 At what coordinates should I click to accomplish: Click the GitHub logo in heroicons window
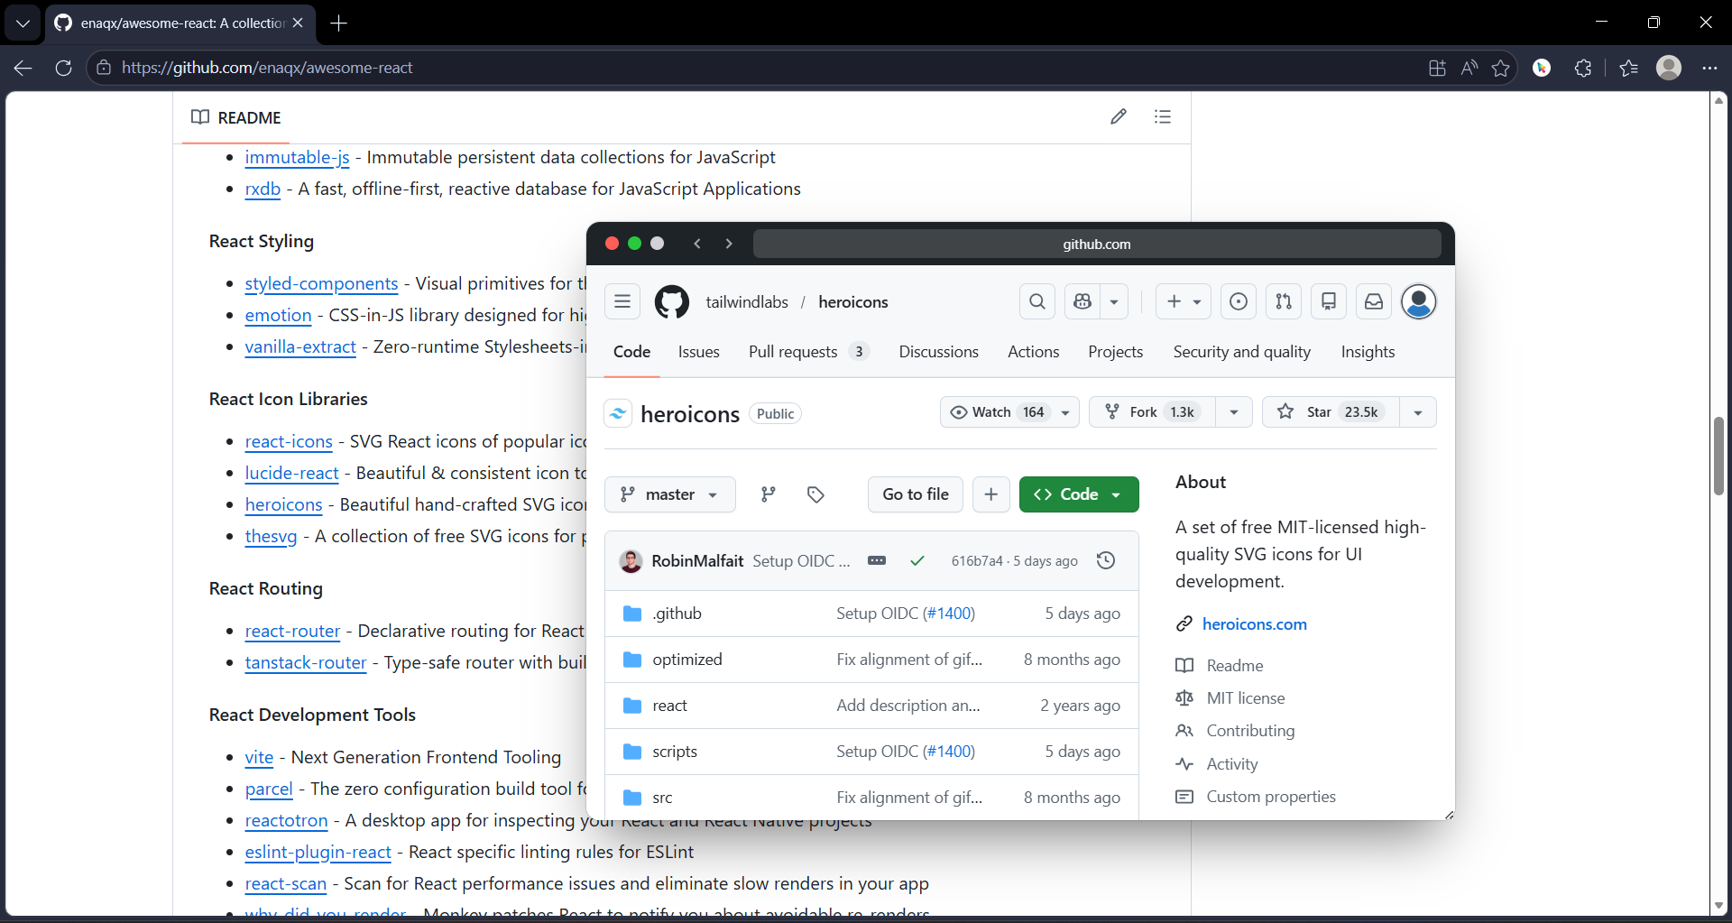tap(672, 301)
